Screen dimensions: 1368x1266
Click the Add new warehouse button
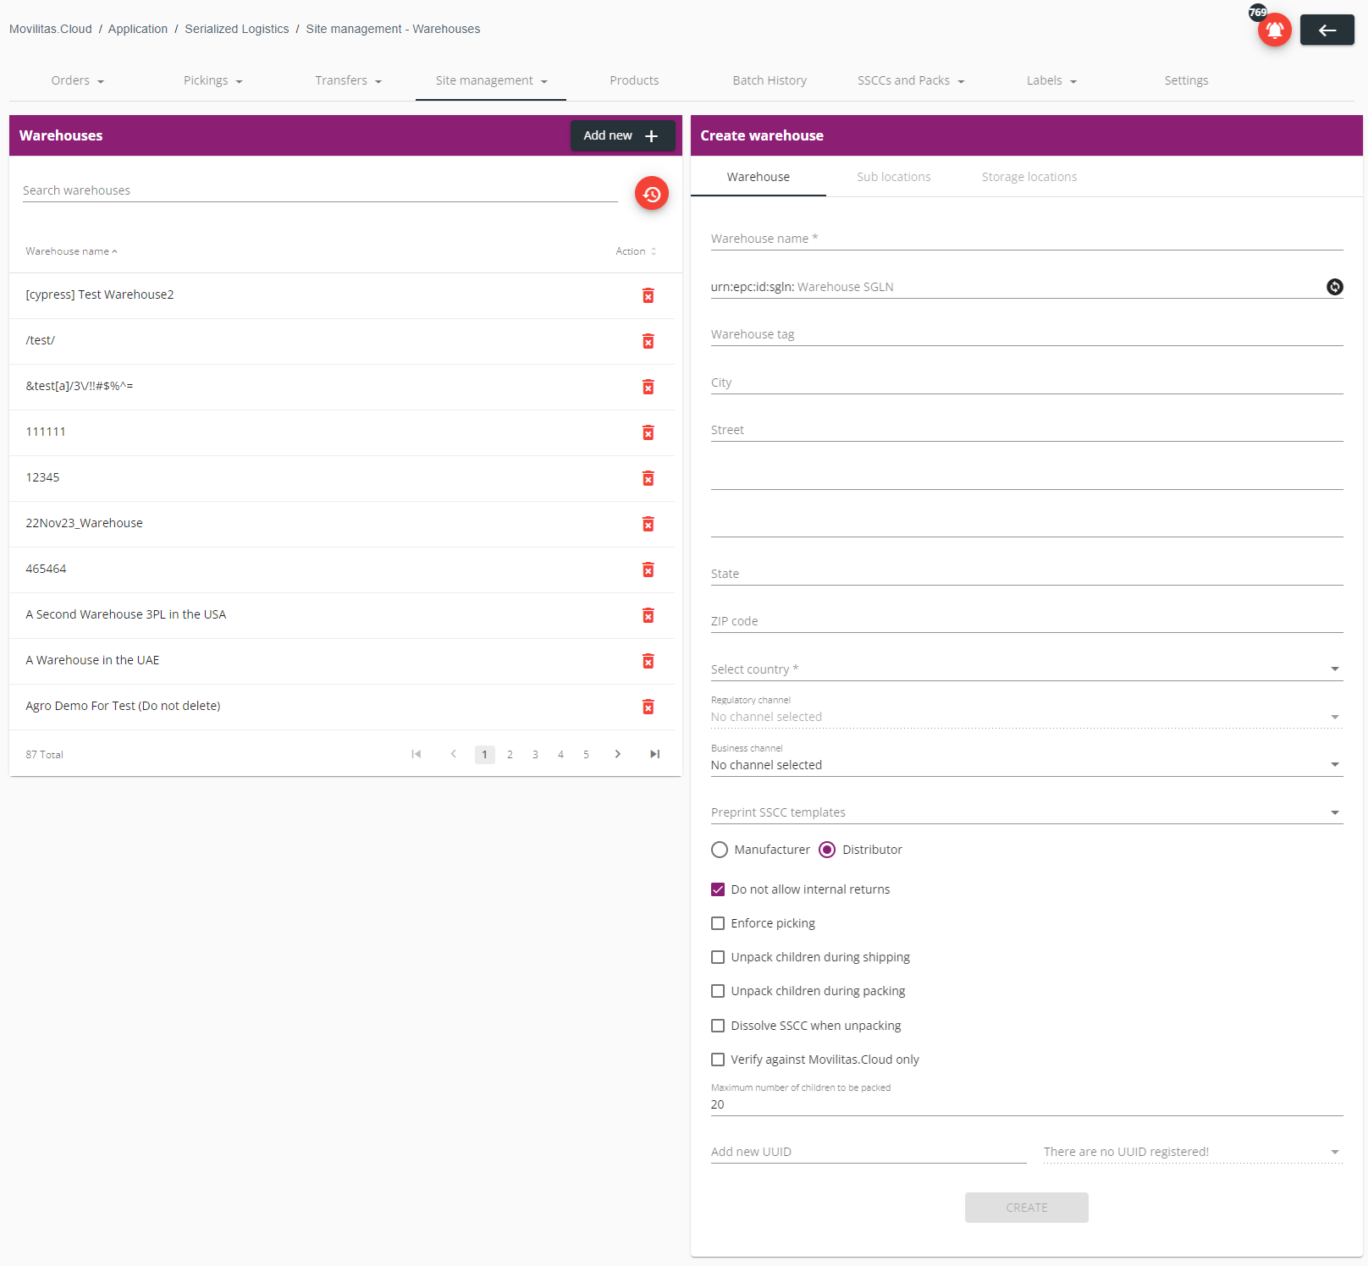[x=622, y=135]
